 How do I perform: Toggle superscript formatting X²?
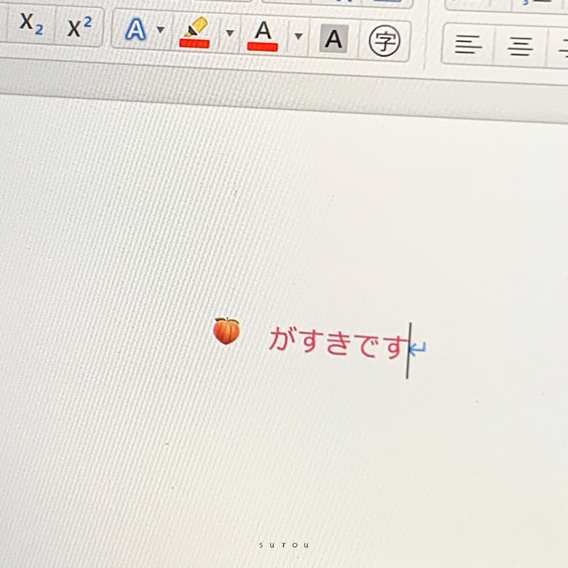80,27
